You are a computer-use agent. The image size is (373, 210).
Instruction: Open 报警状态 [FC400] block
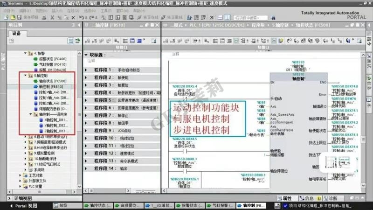53,59
